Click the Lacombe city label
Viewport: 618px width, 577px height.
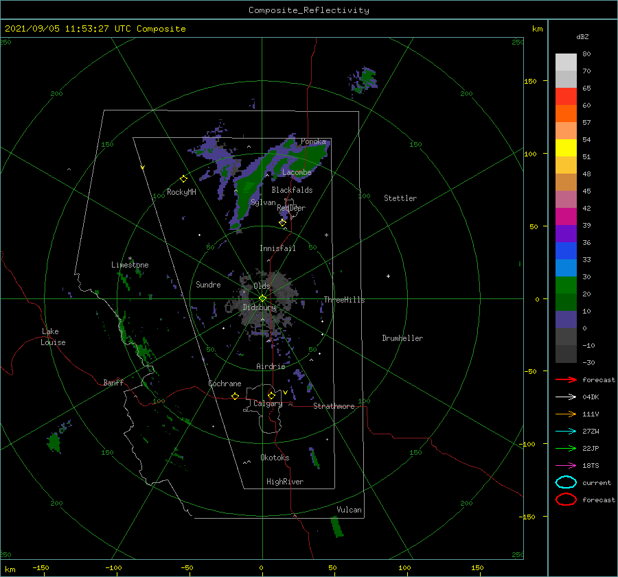point(297,172)
